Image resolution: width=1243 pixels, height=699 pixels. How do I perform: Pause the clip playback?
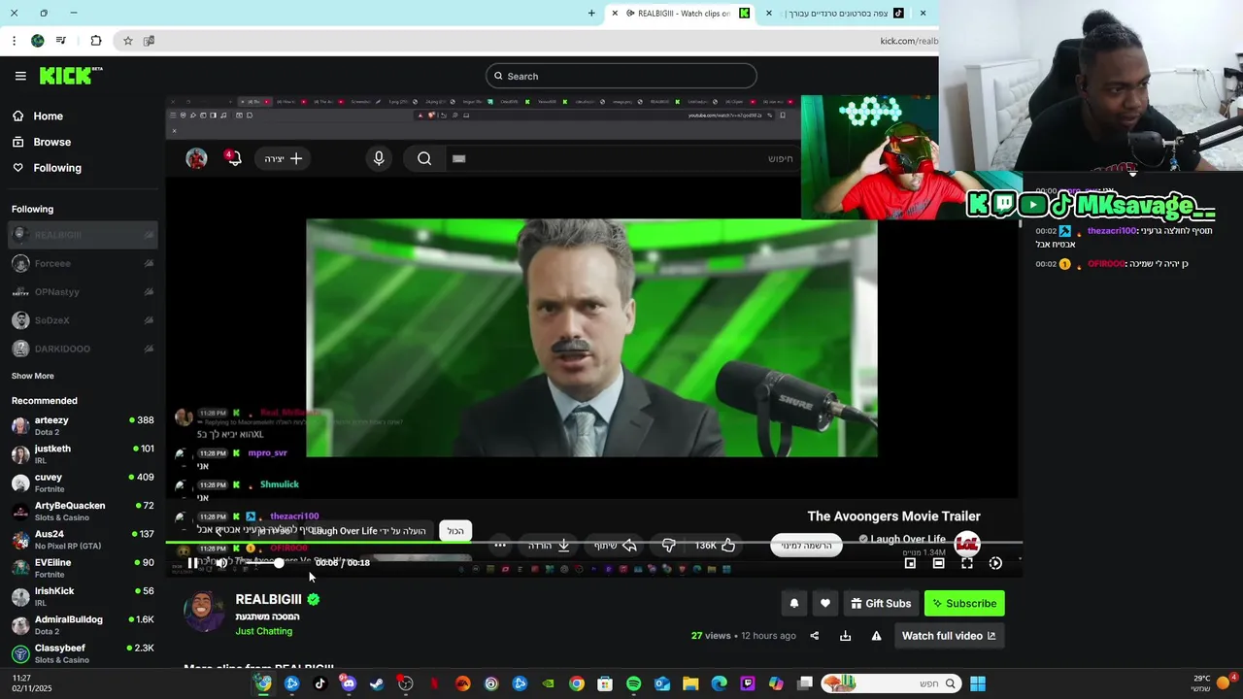[x=192, y=563]
